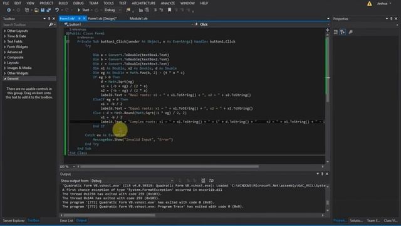Open the Joshua account dropdown
This screenshot has width=401, height=226.
(384, 3)
